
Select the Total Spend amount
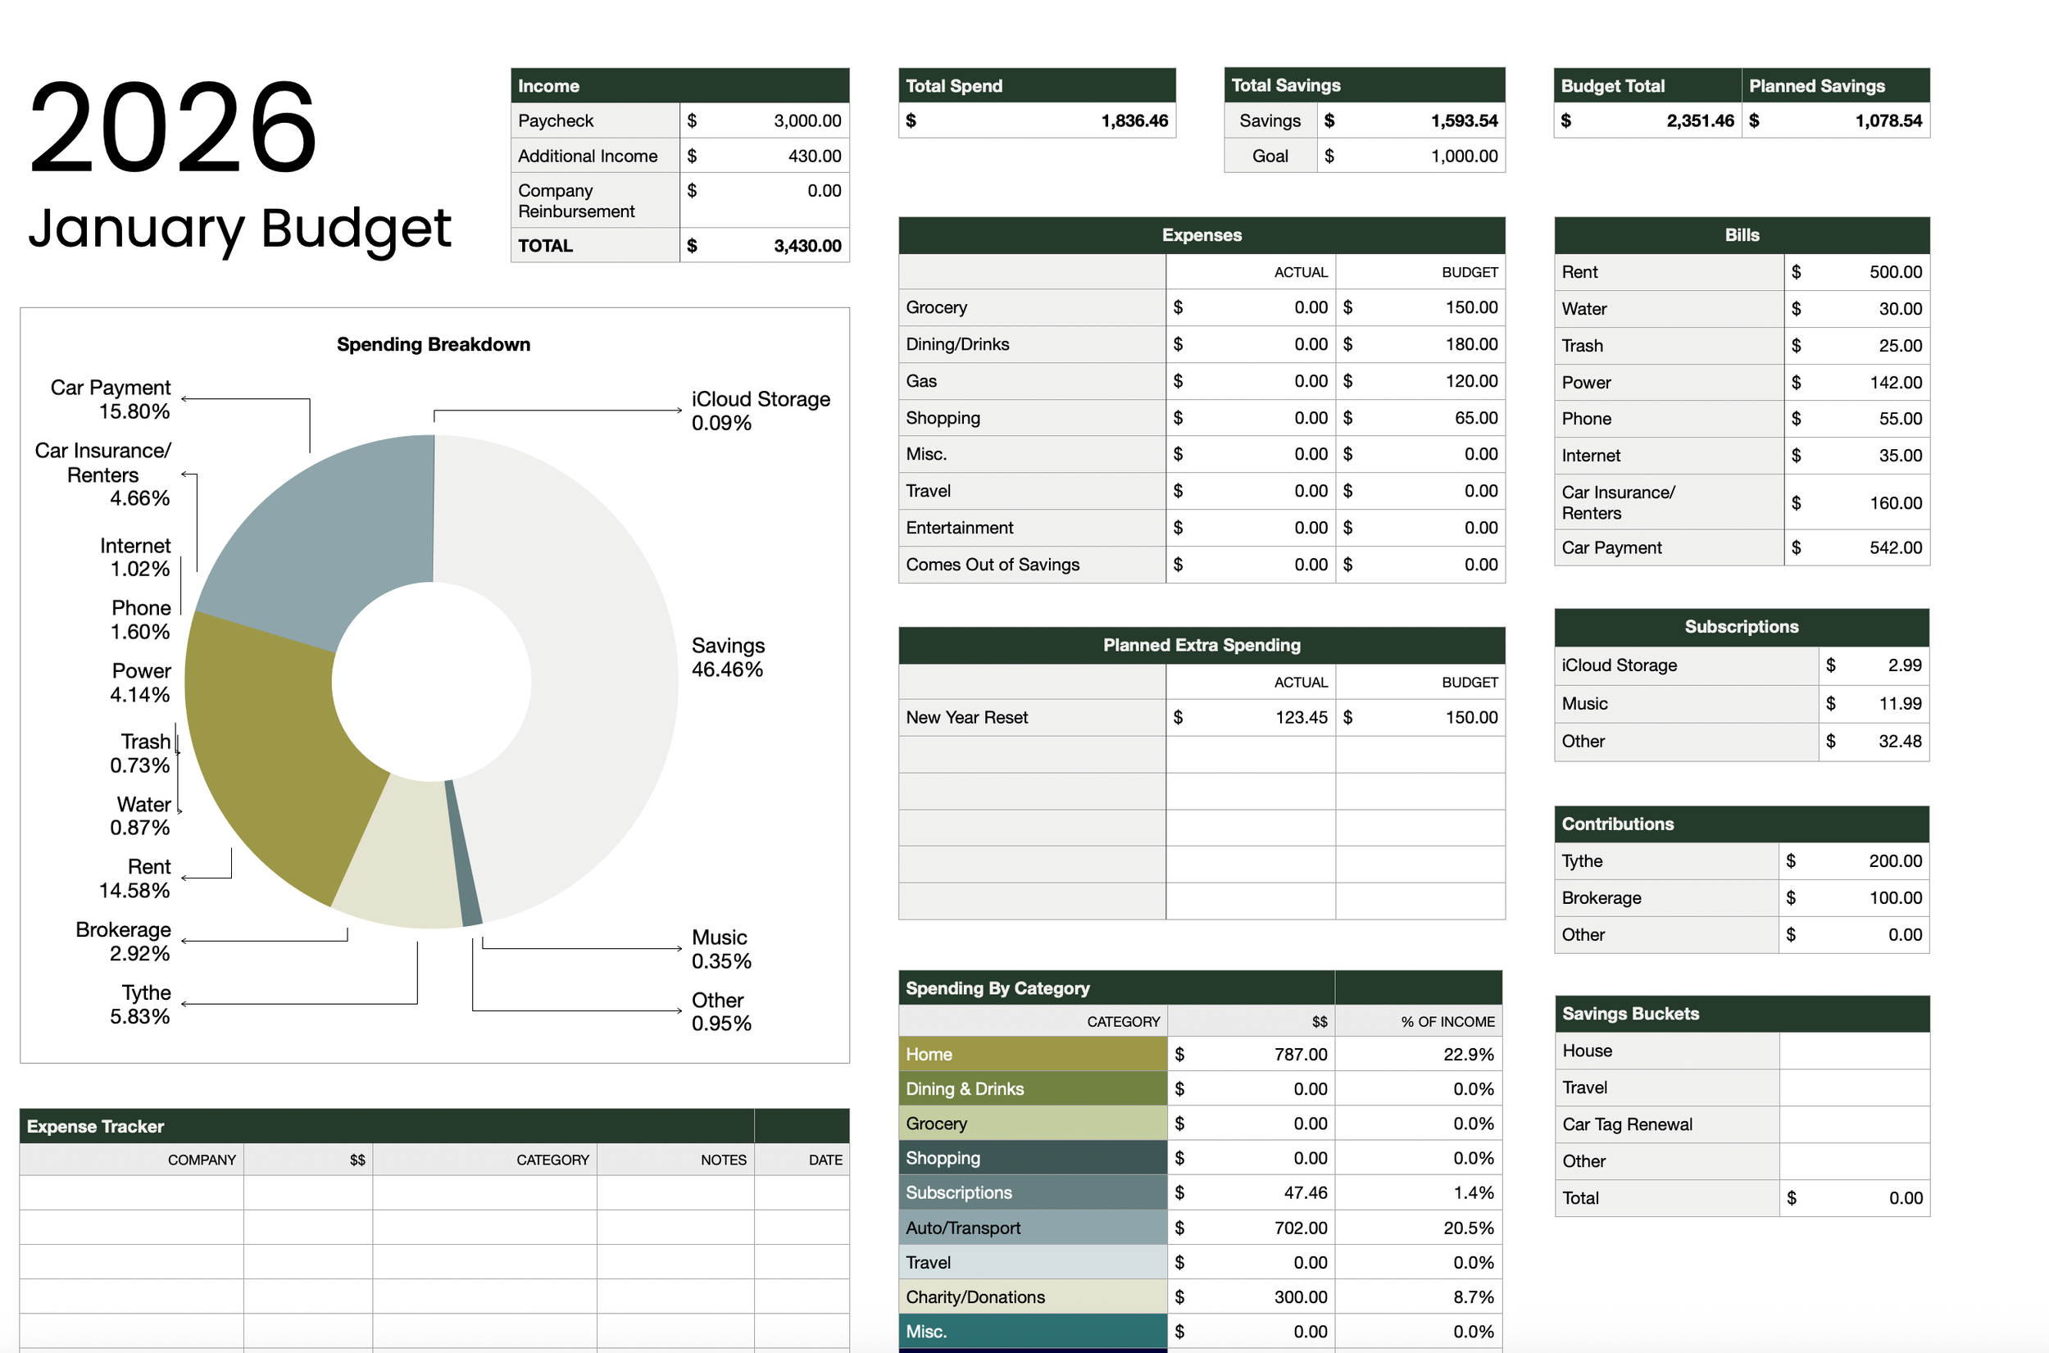point(1035,120)
